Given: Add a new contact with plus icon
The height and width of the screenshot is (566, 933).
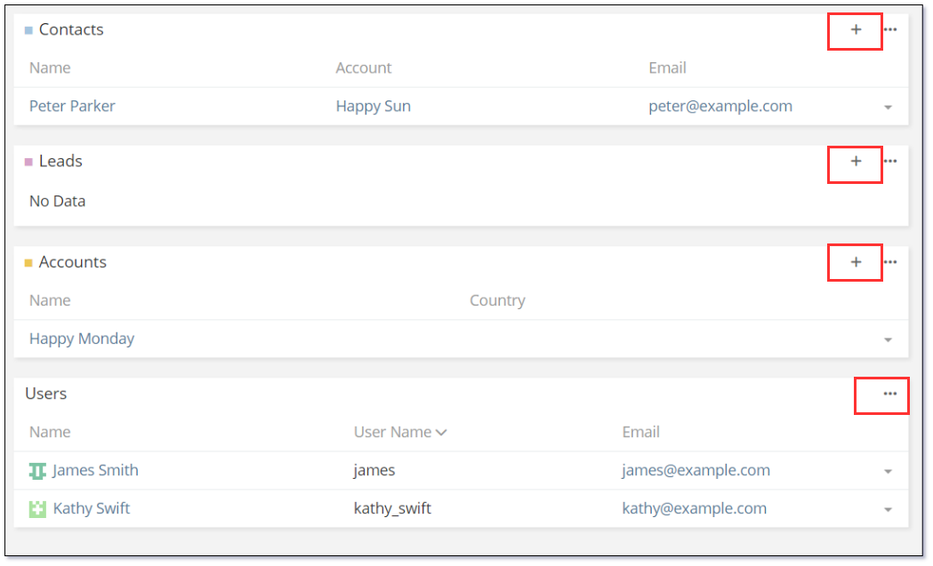Looking at the screenshot, I should coord(856,29).
